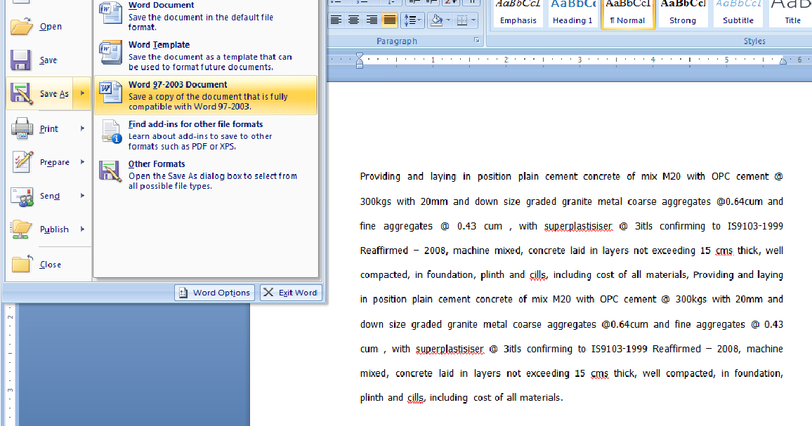Open the Shading color dropdown arrow
The image size is (812, 426).
click(x=448, y=20)
